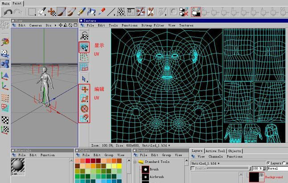
Task: Click the opacity percent stepper arrows
Action: coord(264,168)
